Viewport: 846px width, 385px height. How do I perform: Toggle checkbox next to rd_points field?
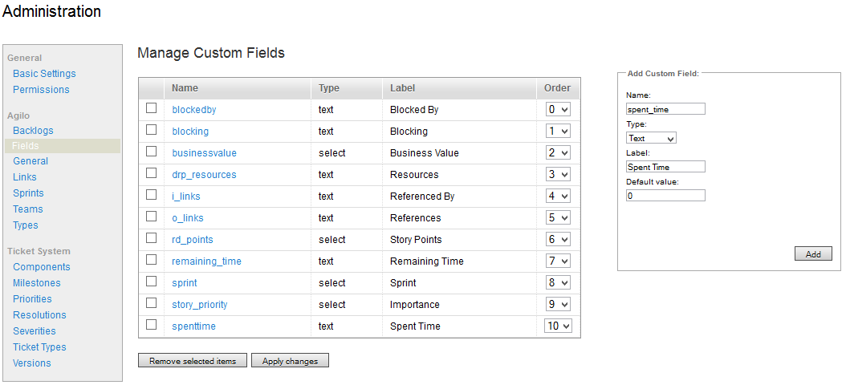coord(151,238)
